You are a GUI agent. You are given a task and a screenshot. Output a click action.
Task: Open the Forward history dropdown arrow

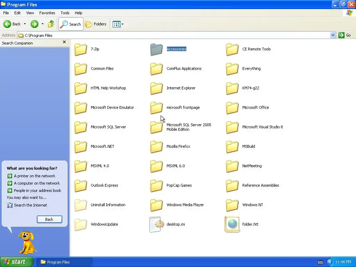click(x=42, y=24)
